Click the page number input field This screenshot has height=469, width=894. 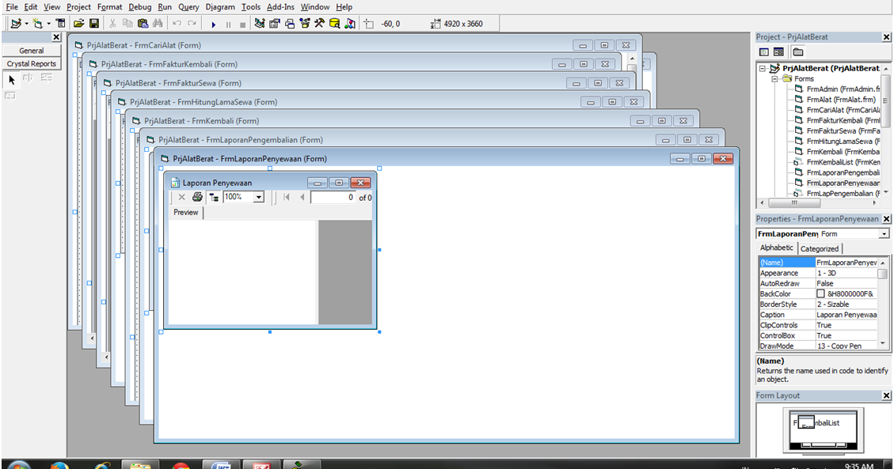pos(334,197)
